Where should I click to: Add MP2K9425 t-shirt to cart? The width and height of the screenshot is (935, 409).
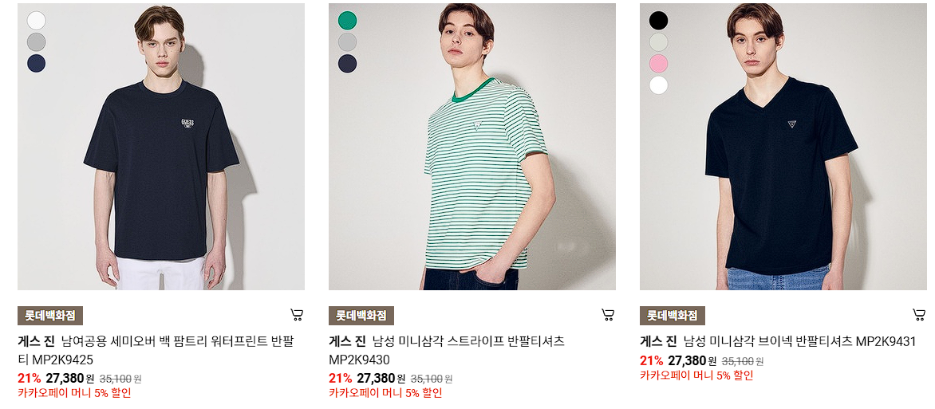297,315
